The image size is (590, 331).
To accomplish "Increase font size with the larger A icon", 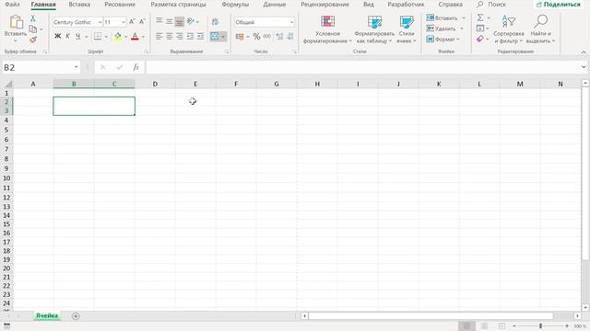I will (132, 22).
